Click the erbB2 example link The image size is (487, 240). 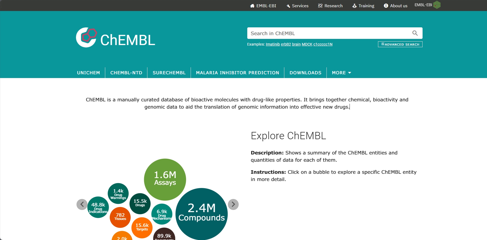286,44
